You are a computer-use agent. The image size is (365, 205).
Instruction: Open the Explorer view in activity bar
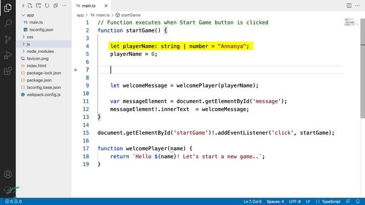click(7, 8)
